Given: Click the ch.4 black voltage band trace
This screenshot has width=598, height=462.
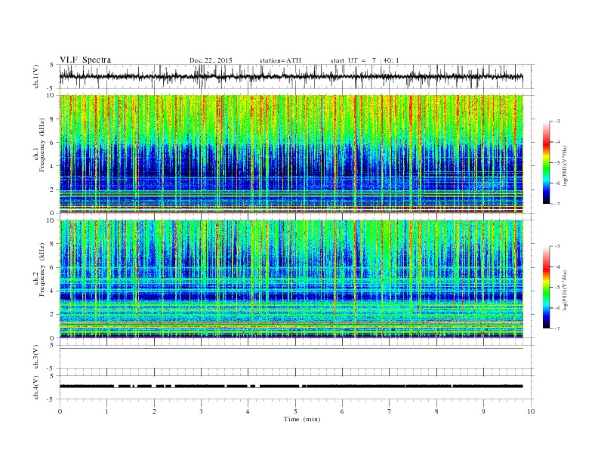Looking at the screenshot, I should 291,387.
